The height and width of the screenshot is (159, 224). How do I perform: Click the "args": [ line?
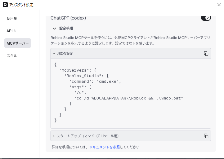point(80,87)
